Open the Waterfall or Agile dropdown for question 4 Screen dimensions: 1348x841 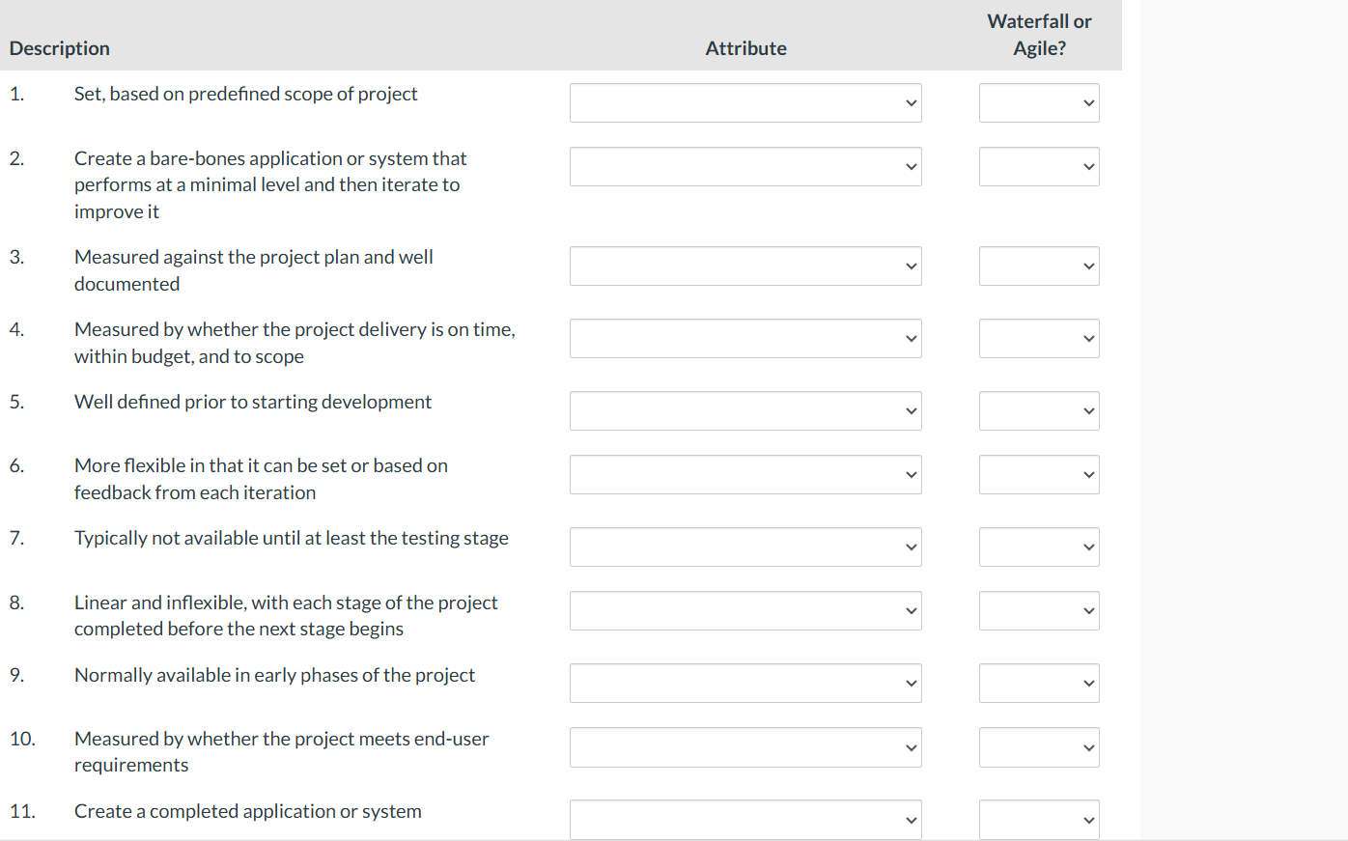[1039, 338]
